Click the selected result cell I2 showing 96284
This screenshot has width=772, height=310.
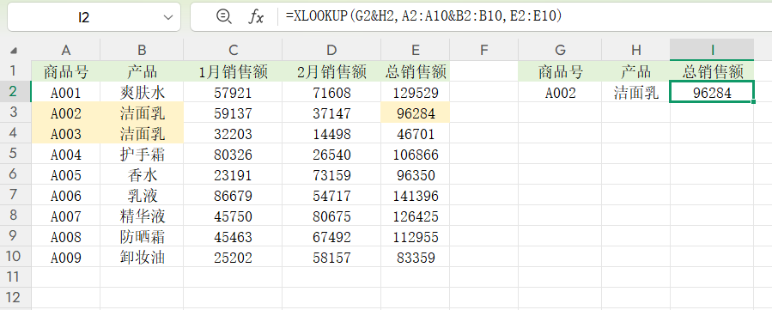712,92
